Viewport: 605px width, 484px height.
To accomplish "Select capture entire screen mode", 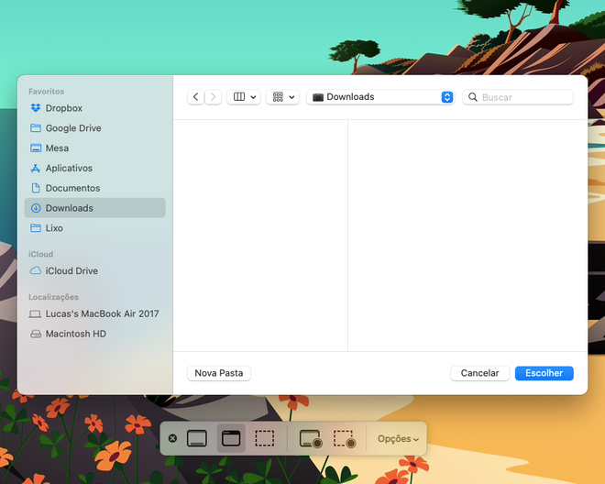I will pyautogui.click(x=197, y=438).
